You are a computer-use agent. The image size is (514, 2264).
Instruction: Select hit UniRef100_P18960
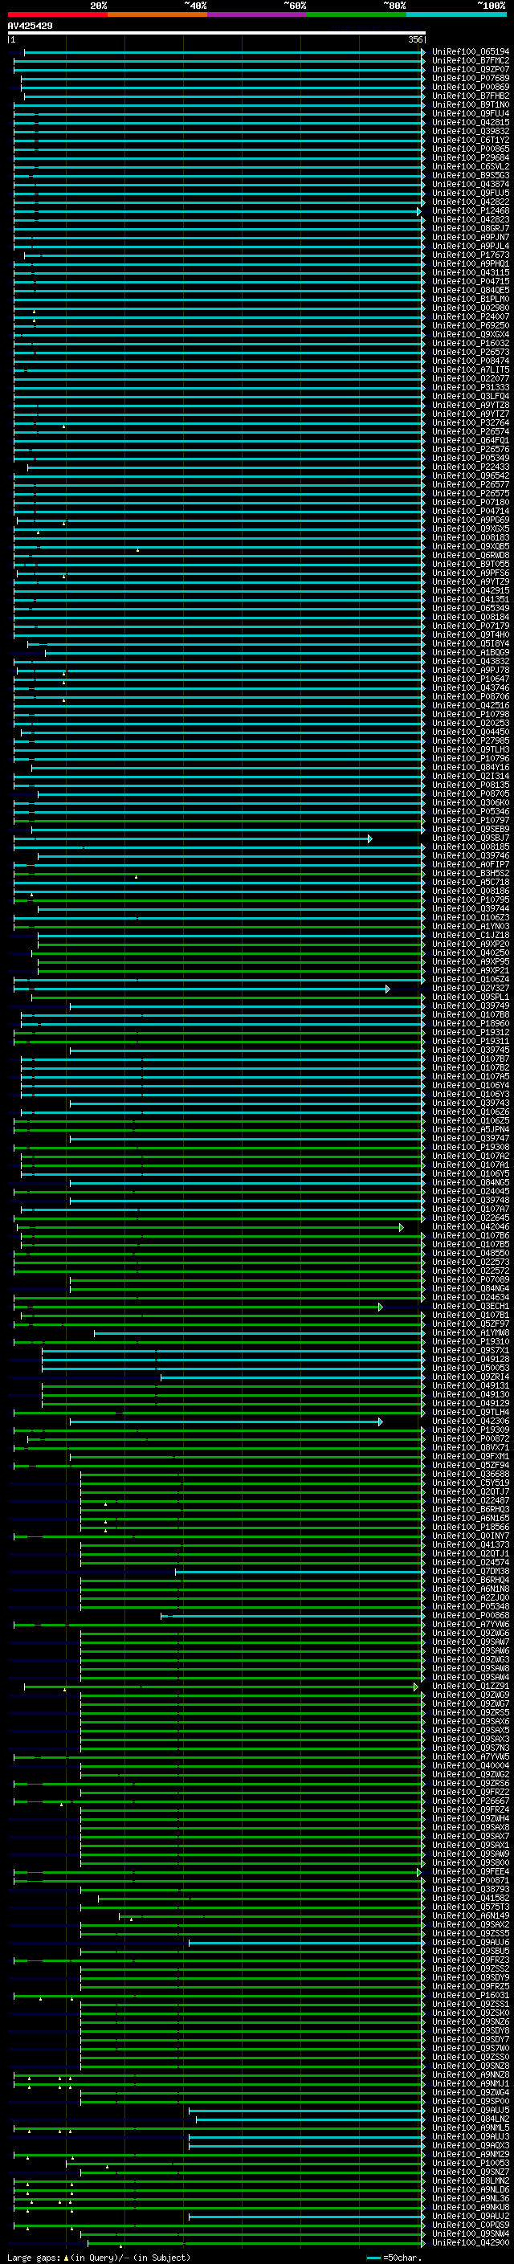click(471, 1024)
